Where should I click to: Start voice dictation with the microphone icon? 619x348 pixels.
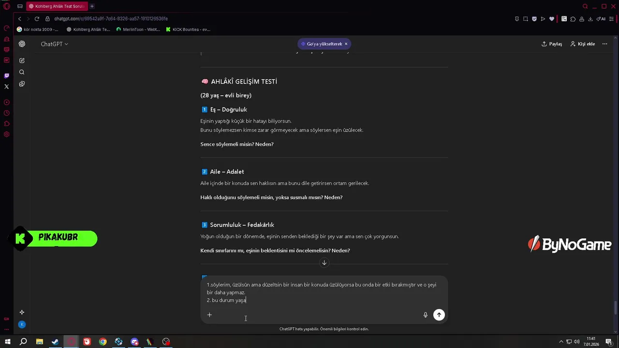(426, 315)
